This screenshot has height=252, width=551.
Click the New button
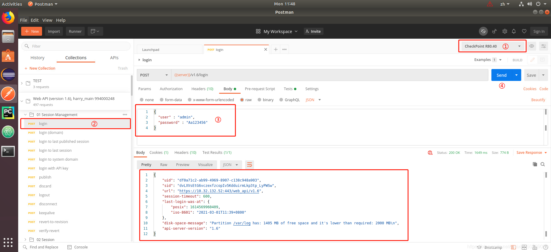32,31
